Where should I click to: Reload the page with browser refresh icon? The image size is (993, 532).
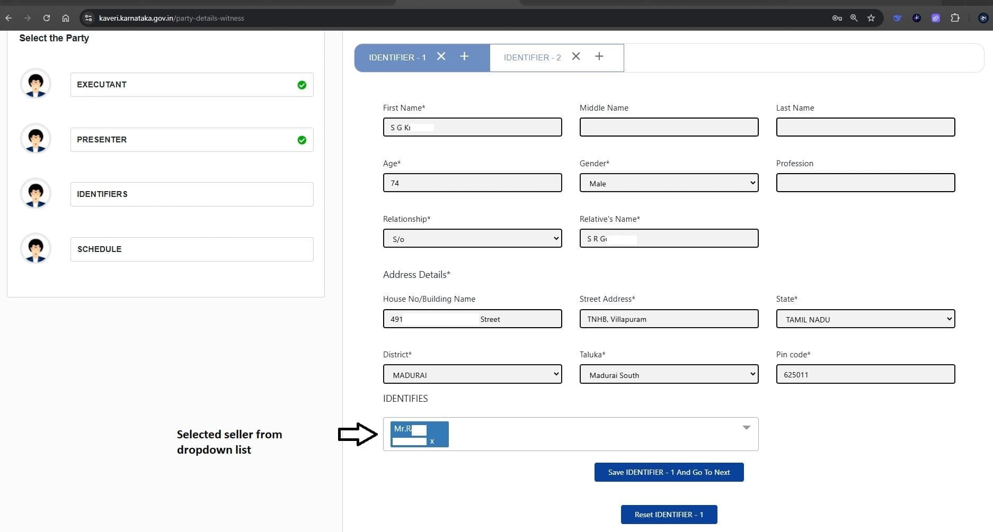coord(47,18)
